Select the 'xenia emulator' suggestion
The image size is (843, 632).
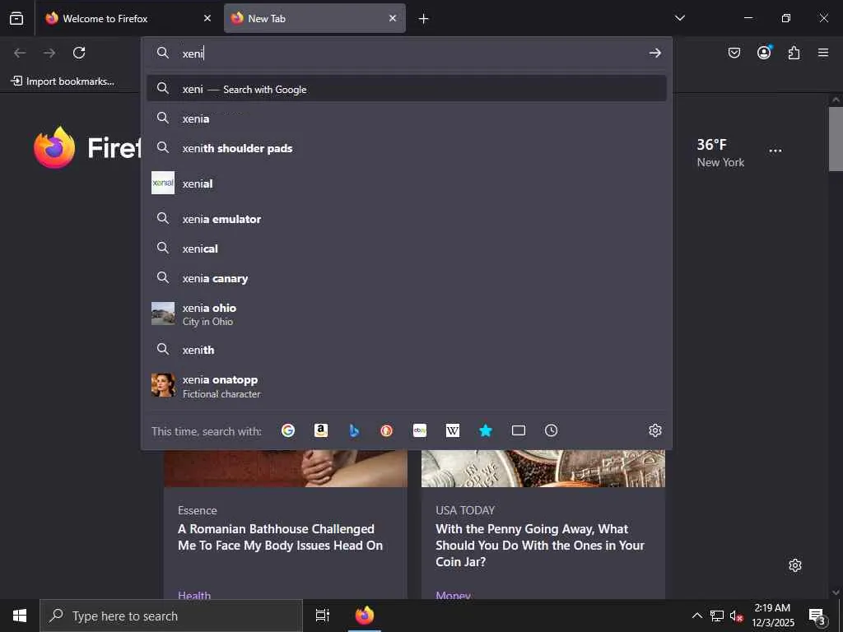tap(407, 219)
